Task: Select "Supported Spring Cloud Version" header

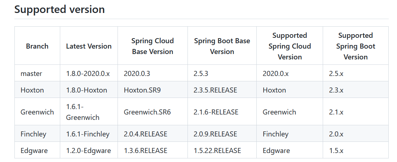Action: click(x=290, y=46)
